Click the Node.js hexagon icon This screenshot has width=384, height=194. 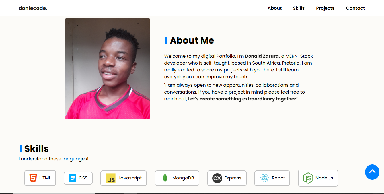click(308, 178)
